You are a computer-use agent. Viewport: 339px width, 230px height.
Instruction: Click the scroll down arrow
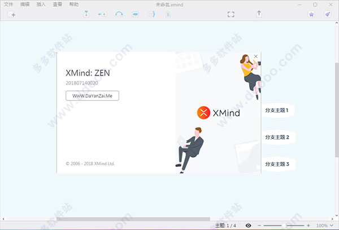[x=337, y=215]
